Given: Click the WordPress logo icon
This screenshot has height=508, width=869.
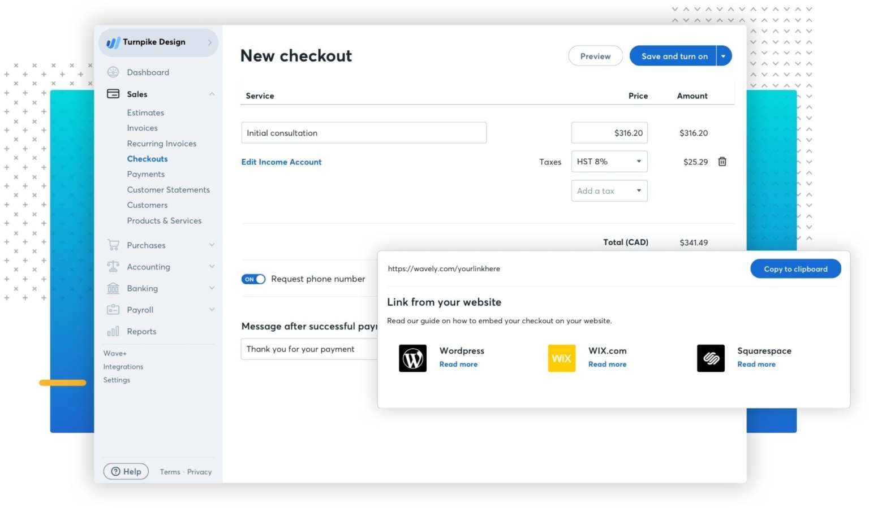Looking at the screenshot, I should pyautogui.click(x=412, y=358).
